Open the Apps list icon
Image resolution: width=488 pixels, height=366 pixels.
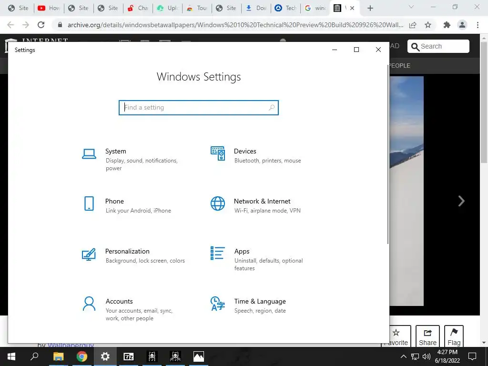tap(217, 253)
